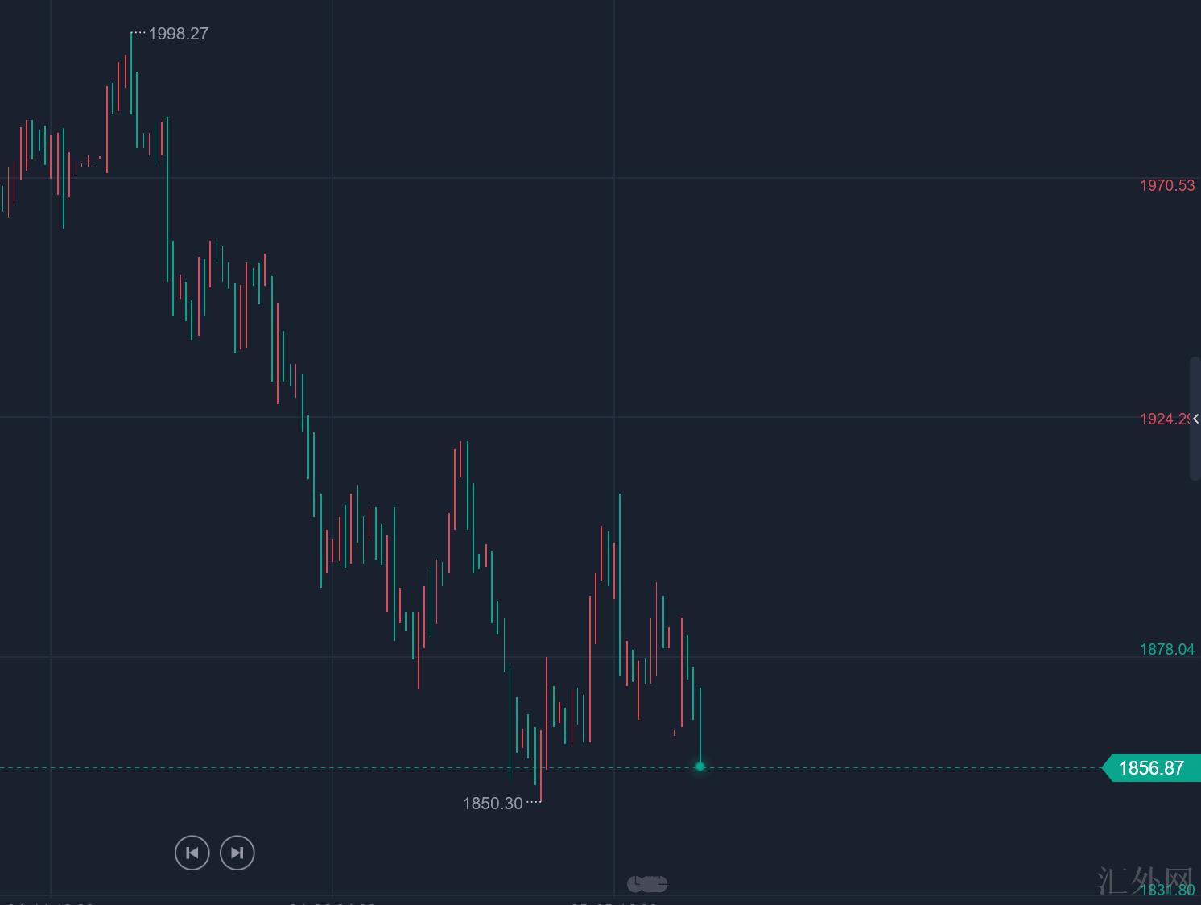Click the red candle touching the 1850.30 low
Image resolution: width=1201 pixels, height=905 pixels.
coord(541,765)
